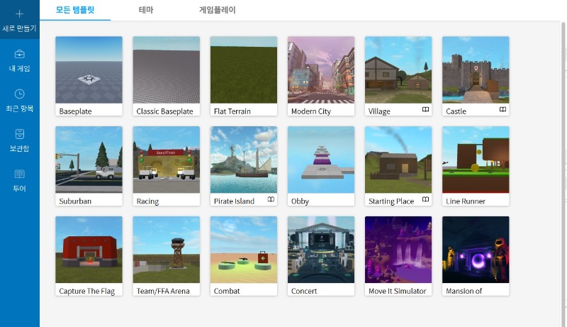Click the 내 게임 sidebar label
567x327 pixels.
(20, 68)
